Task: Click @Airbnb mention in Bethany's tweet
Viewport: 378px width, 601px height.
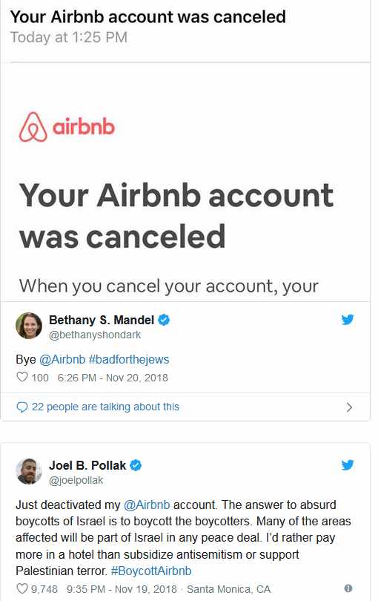Action: 62,360
